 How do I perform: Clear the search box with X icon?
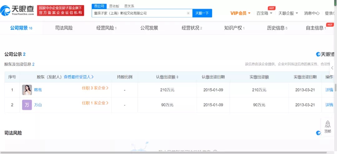point(188,13)
